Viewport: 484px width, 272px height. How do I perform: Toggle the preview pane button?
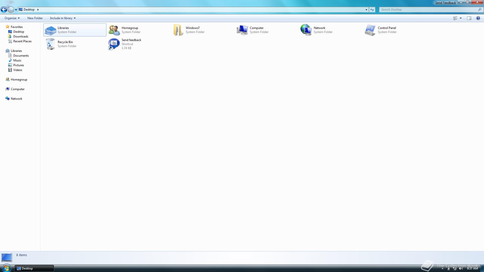tap(469, 18)
